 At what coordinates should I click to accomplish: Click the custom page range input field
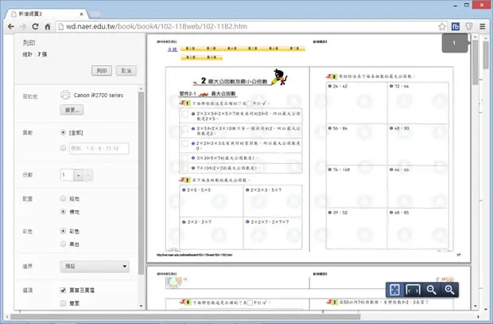click(x=99, y=148)
